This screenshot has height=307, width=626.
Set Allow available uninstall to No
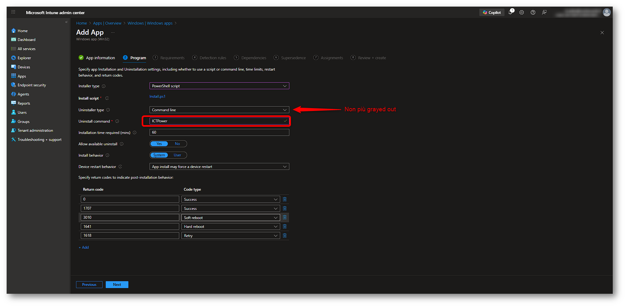point(177,144)
